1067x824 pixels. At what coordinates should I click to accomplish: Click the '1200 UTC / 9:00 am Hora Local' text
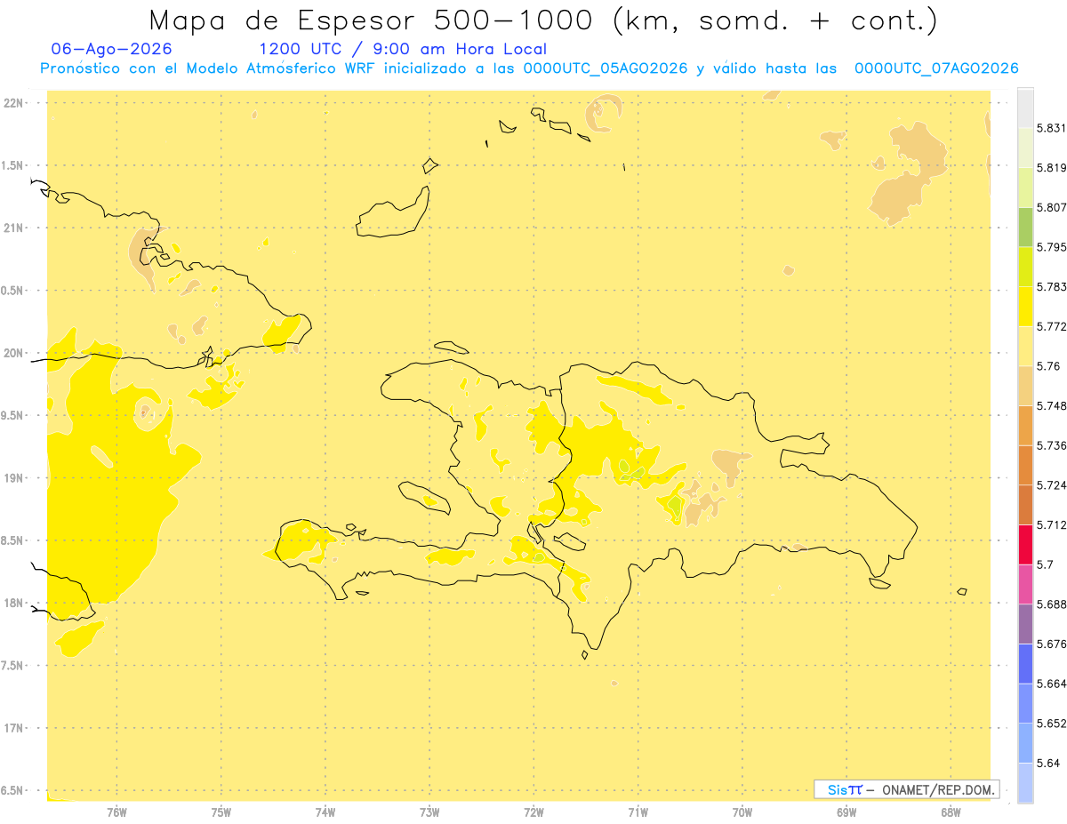tap(403, 49)
